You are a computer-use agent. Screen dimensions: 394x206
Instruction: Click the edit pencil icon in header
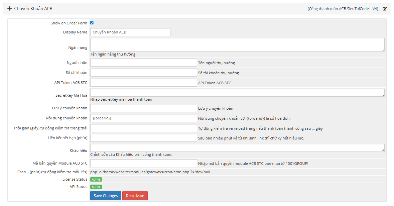point(385,9)
